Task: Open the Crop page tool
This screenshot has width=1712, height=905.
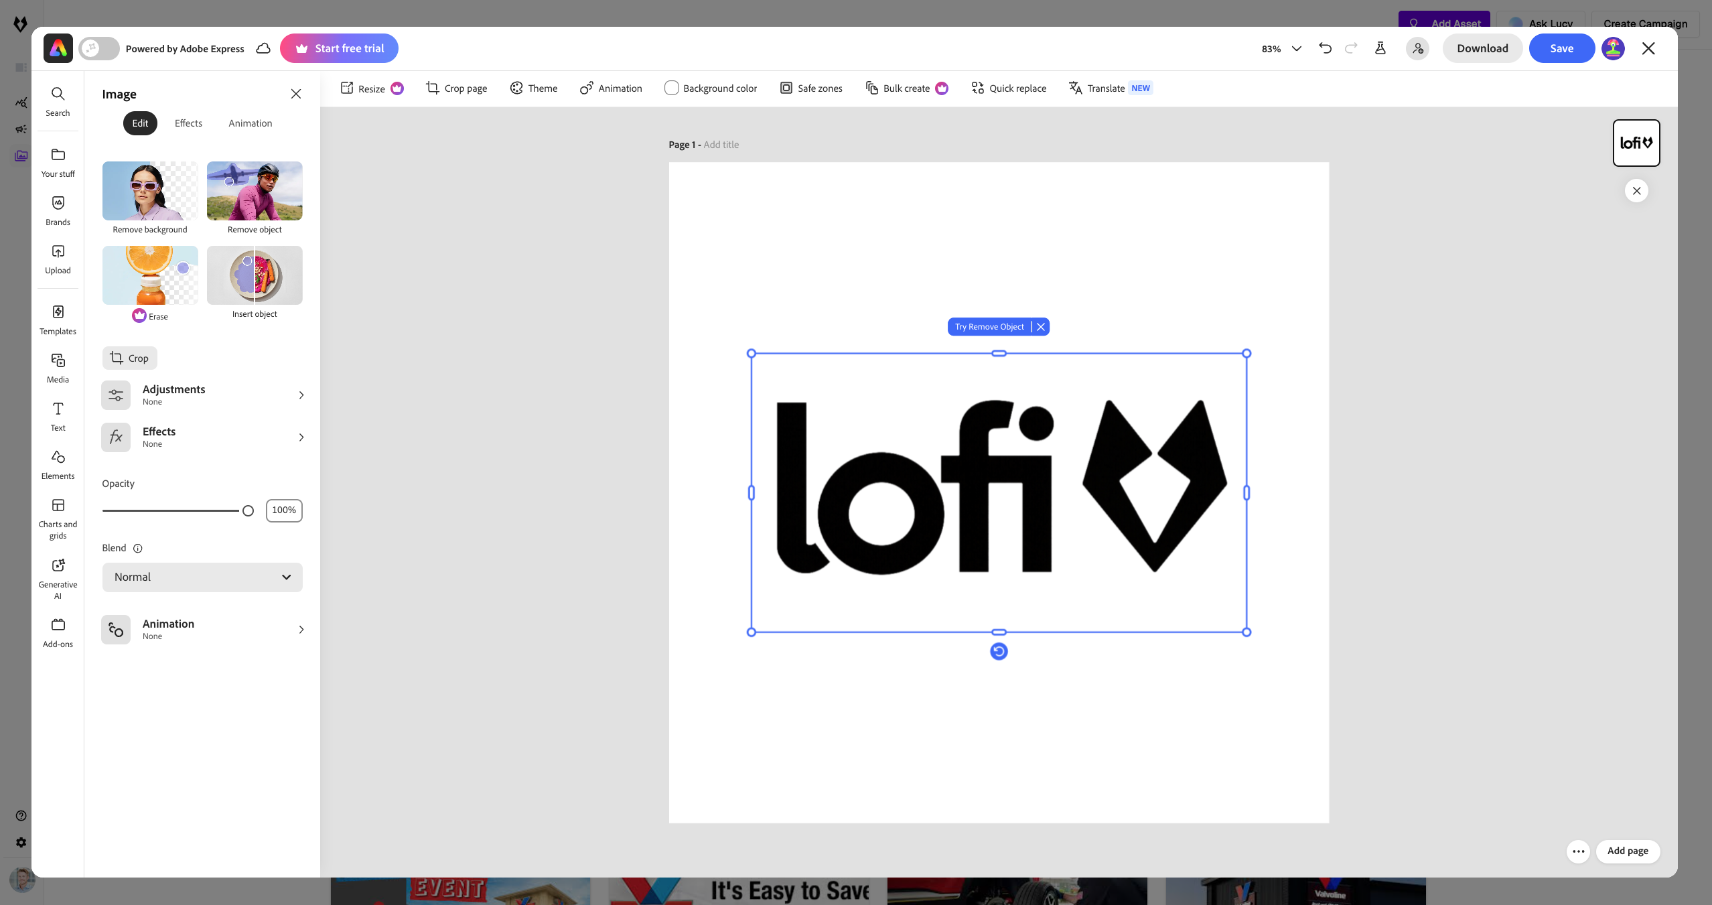Action: tap(456, 88)
